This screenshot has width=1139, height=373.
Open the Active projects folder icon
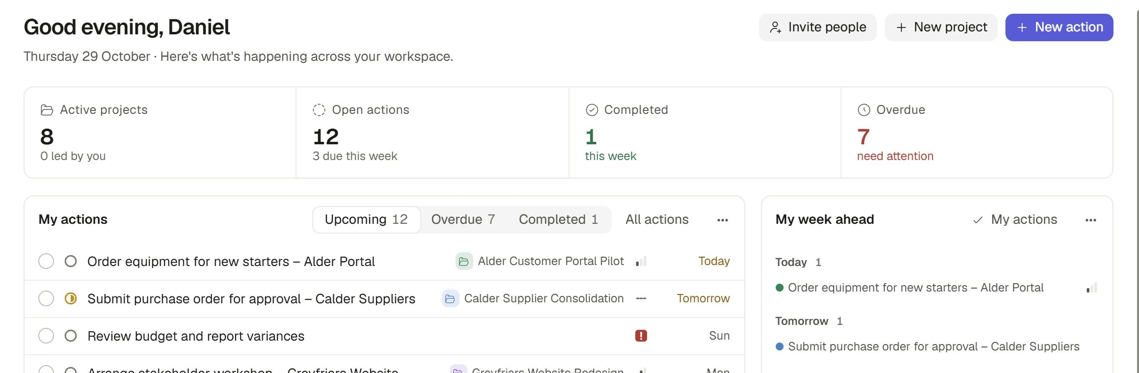tap(47, 110)
